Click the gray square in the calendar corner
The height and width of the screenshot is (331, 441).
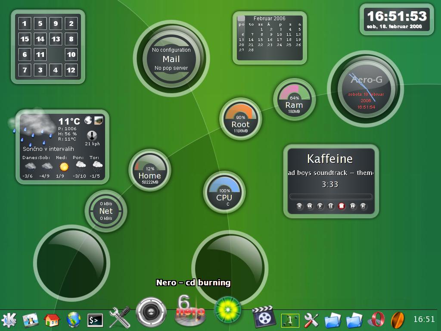[241, 19]
